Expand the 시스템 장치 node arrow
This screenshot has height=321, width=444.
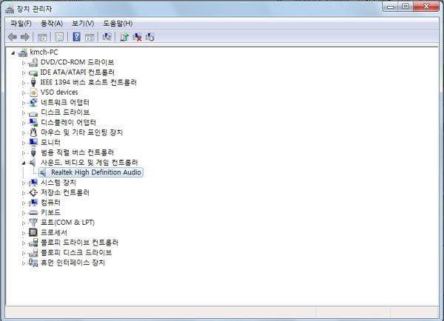24,183
